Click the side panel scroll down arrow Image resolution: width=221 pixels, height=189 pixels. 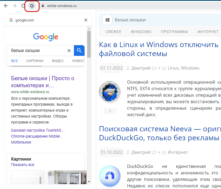(x=89, y=182)
